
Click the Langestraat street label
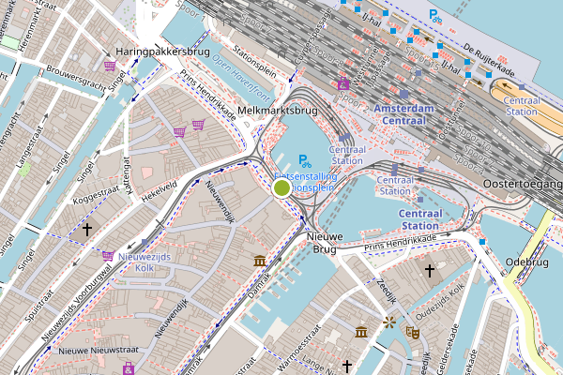coord(28,147)
